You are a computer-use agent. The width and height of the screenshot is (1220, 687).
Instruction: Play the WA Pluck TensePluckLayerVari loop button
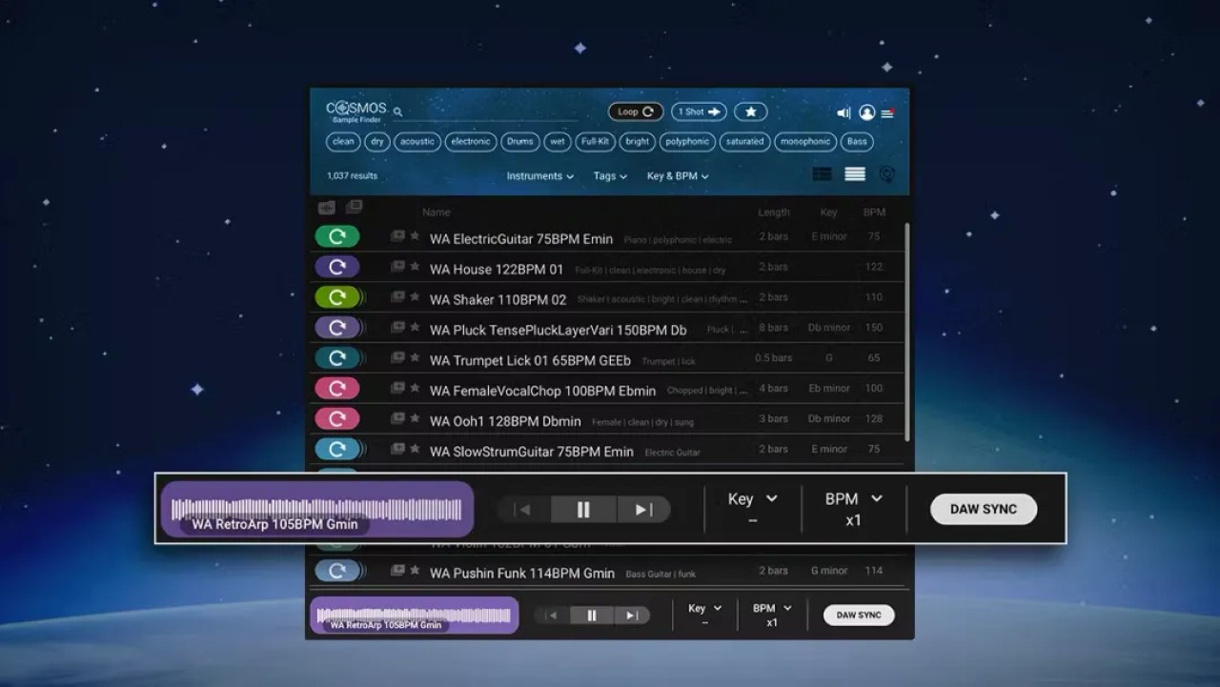point(337,328)
